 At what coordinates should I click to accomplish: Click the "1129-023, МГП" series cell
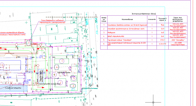point(178,32)
